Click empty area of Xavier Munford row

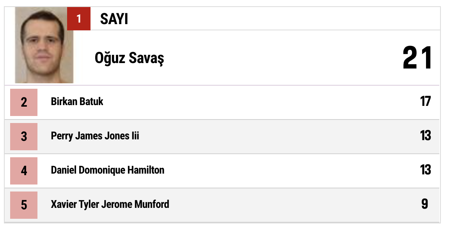click(293, 205)
